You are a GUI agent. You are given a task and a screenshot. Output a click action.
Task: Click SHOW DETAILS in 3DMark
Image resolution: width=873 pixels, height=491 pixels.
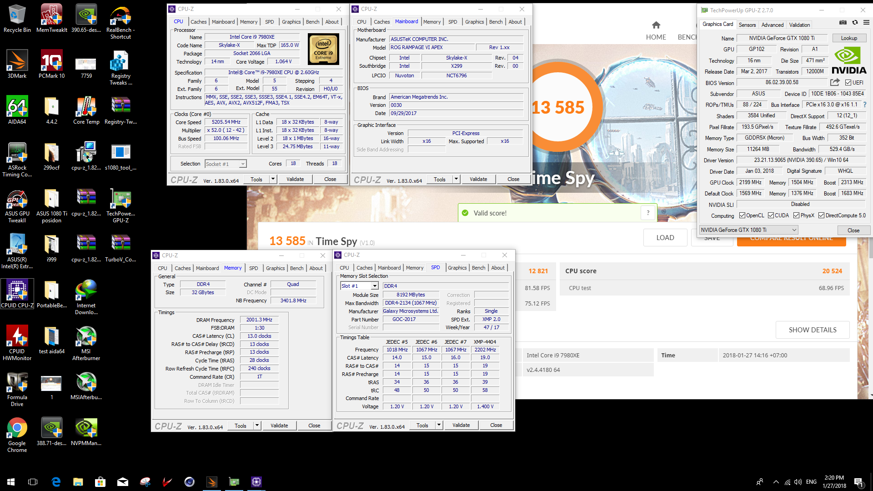click(813, 330)
